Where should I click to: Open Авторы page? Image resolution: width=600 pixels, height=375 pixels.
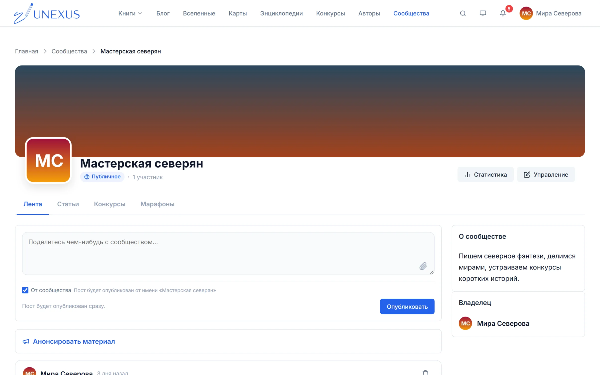(x=369, y=13)
